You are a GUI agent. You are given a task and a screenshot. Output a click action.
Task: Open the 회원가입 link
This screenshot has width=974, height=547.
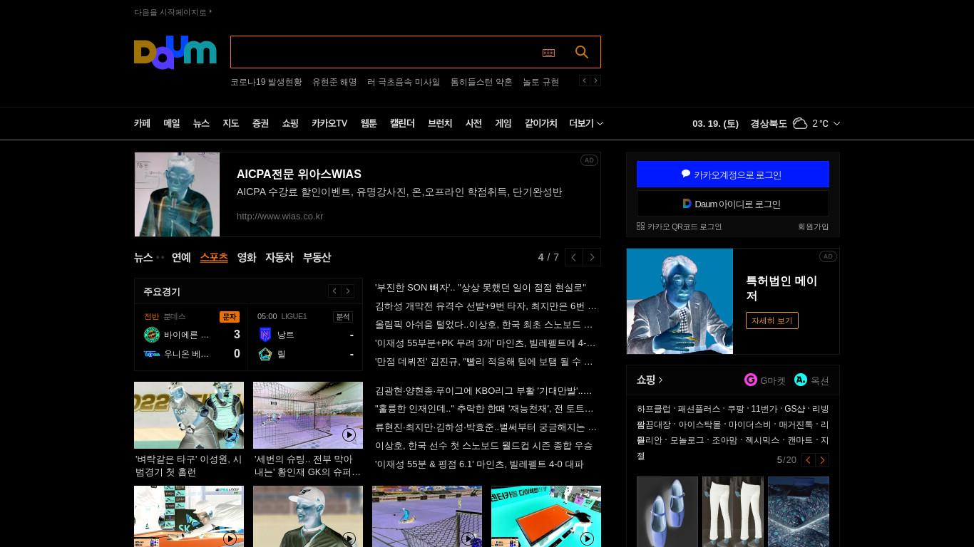pos(813,226)
